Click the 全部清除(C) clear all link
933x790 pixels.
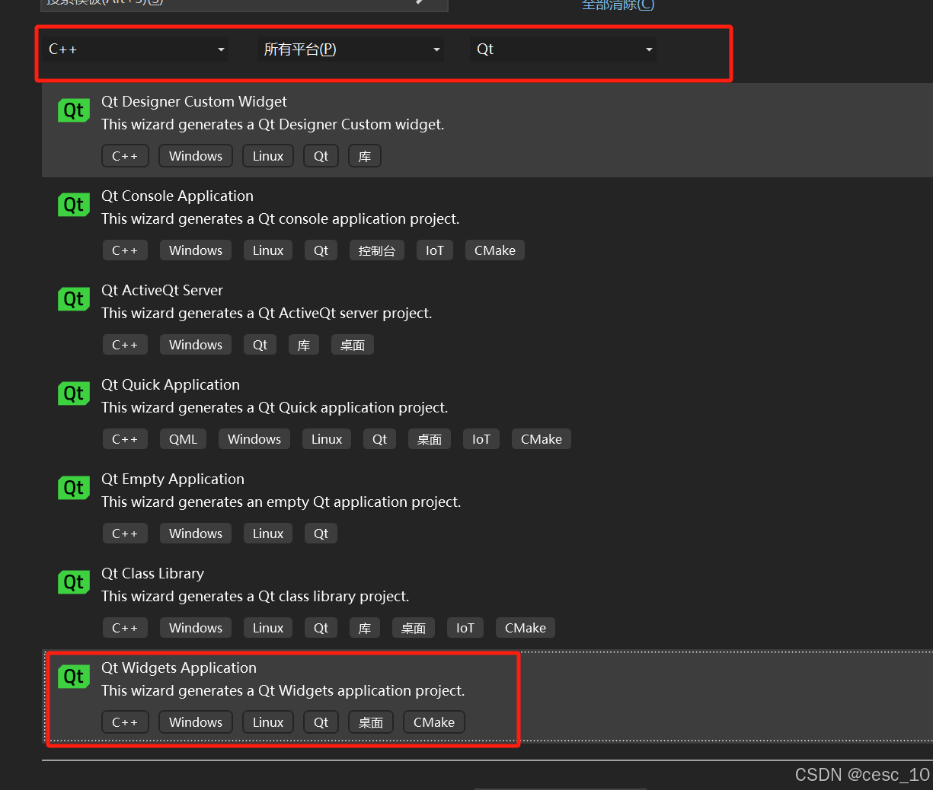[618, 5]
